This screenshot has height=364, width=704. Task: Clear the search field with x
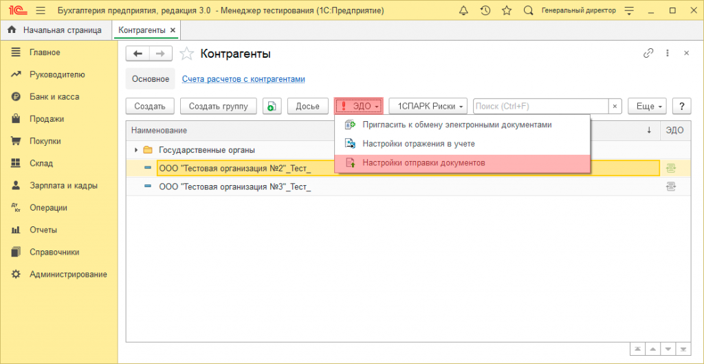point(615,106)
